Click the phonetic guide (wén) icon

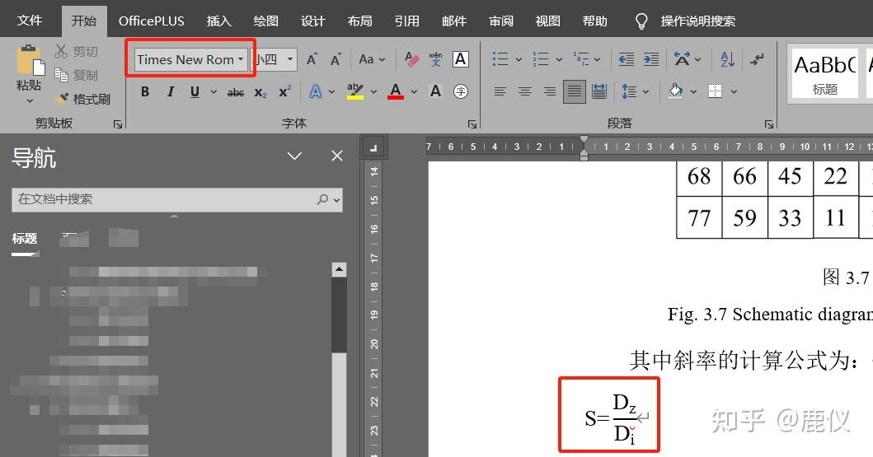tap(435, 59)
